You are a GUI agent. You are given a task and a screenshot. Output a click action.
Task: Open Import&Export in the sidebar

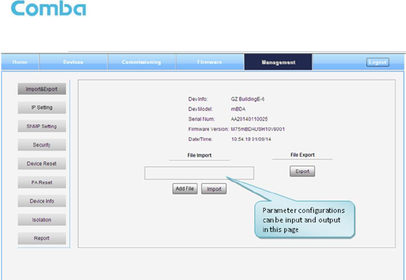pos(42,89)
